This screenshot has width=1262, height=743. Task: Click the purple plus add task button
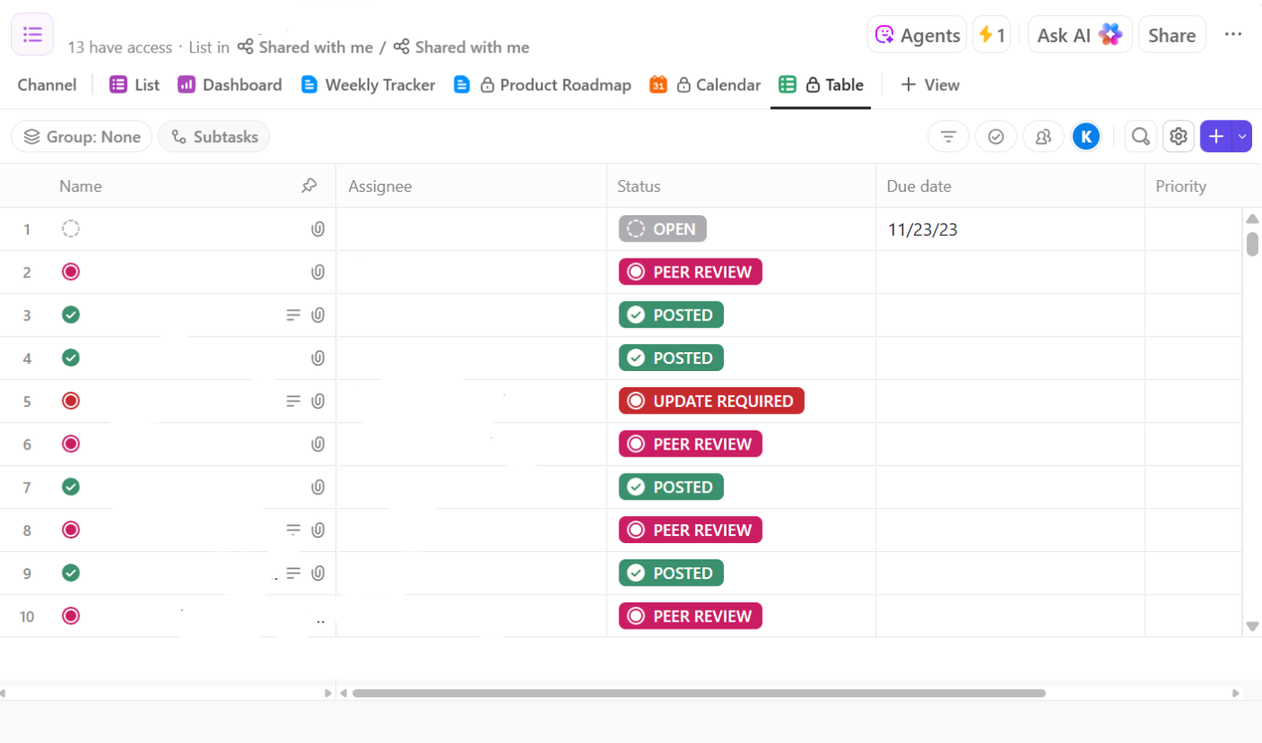coord(1216,137)
